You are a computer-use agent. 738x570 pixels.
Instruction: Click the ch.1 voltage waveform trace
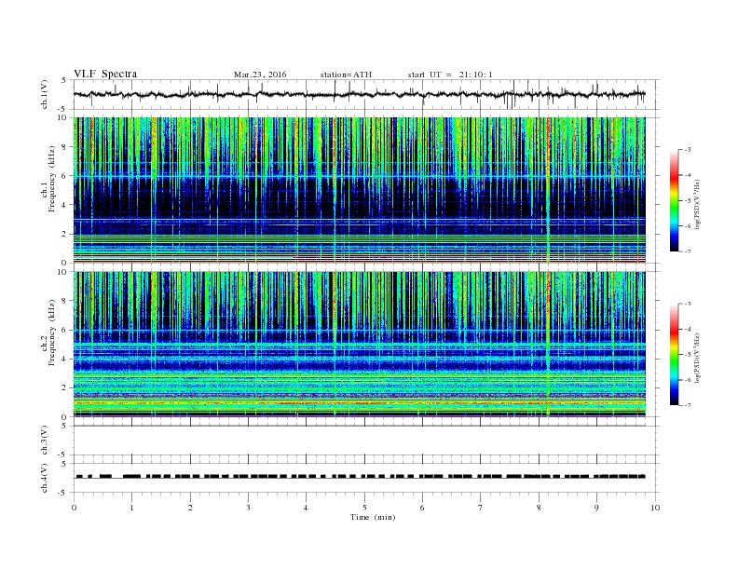(359, 94)
